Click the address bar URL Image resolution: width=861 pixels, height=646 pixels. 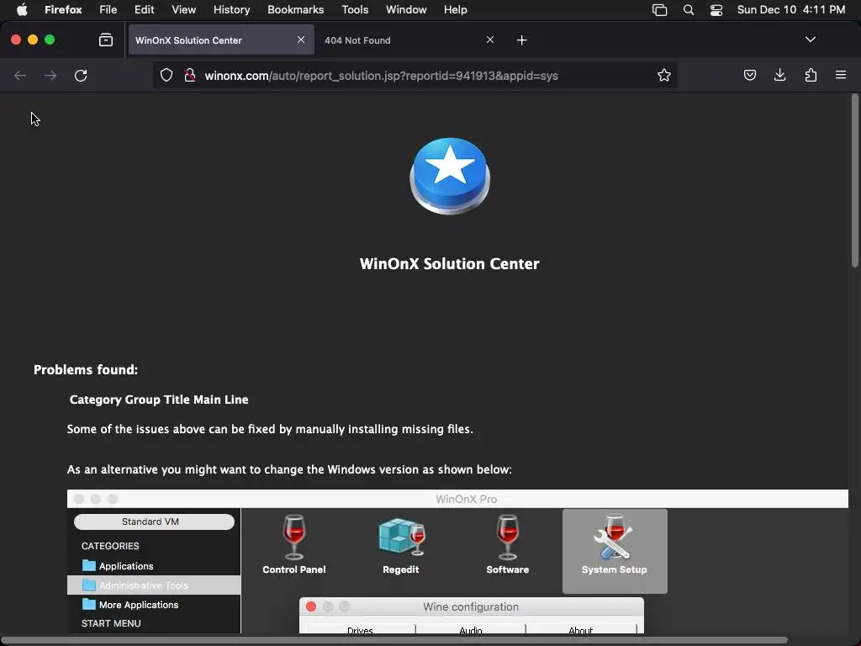[x=381, y=76]
